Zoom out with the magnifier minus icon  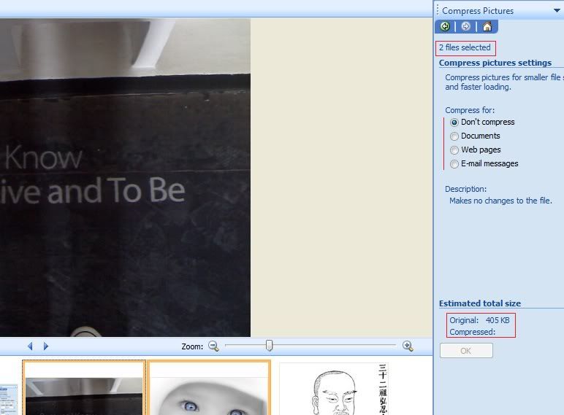(x=213, y=346)
